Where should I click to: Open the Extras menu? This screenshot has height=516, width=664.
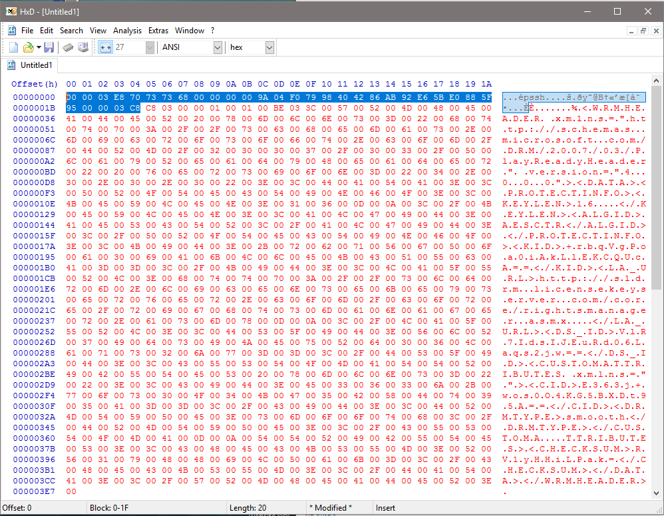(x=158, y=31)
